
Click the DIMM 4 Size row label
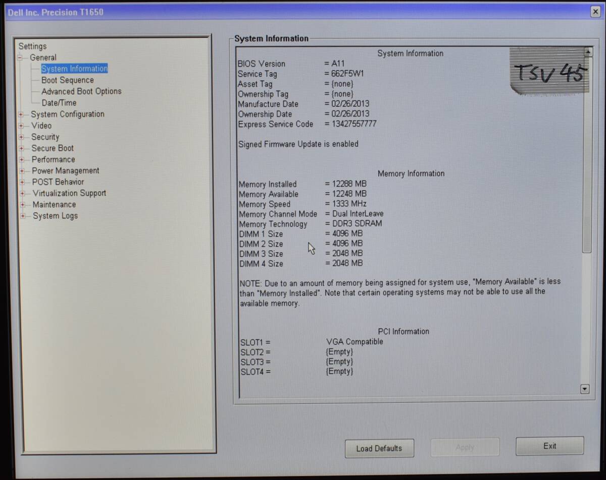click(261, 264)
